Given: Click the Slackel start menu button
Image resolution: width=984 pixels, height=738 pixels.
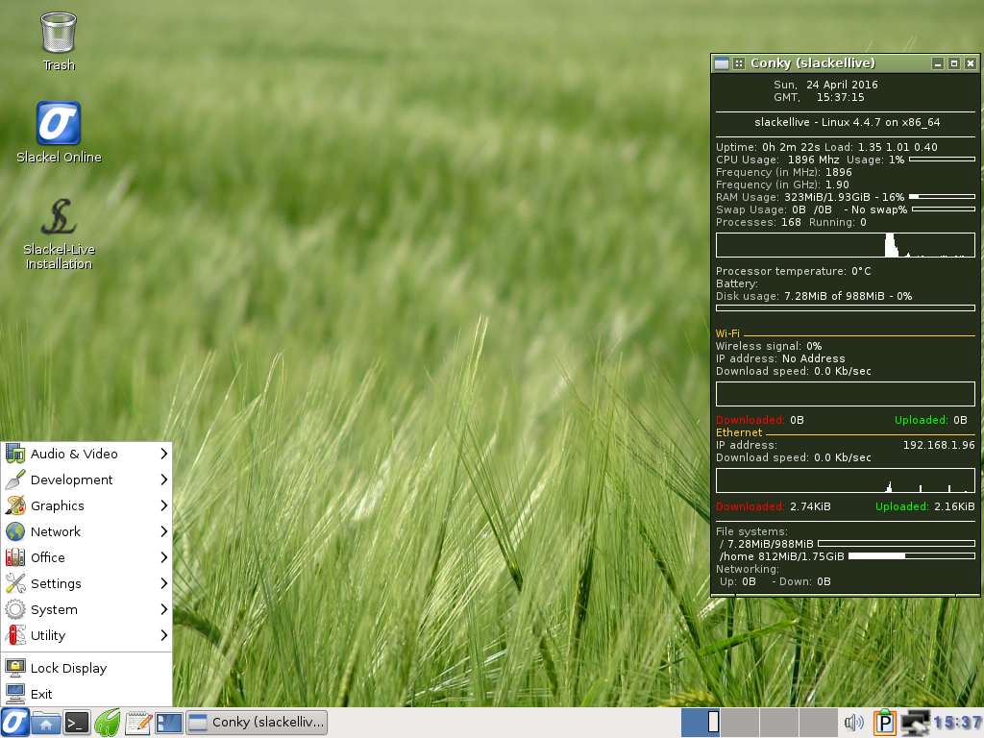Looking at the screenshot, I should (15, 723).
